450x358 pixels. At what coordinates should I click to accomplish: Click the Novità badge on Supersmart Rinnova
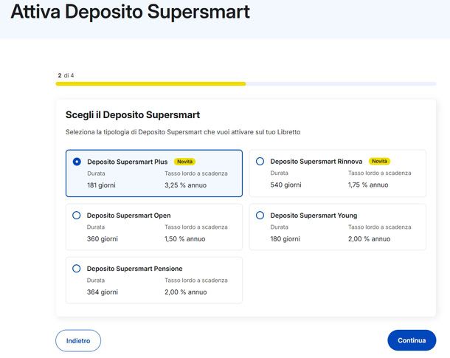click(379, 162)
